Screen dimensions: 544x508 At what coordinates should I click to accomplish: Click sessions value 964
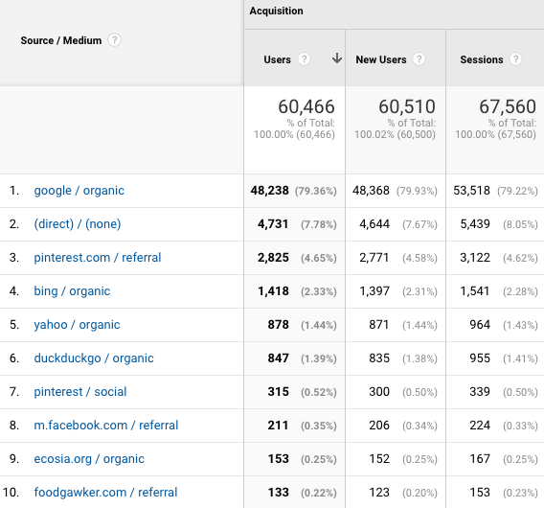480,325
